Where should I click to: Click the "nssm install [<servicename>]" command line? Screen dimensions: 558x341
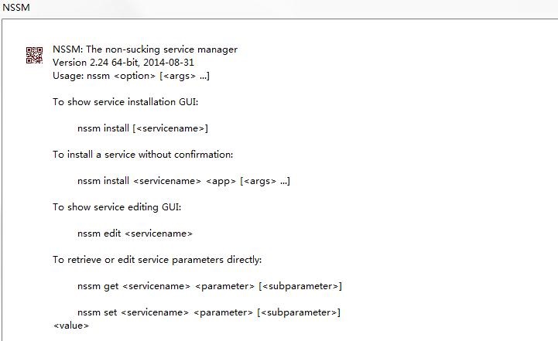(x=142, y=128)
